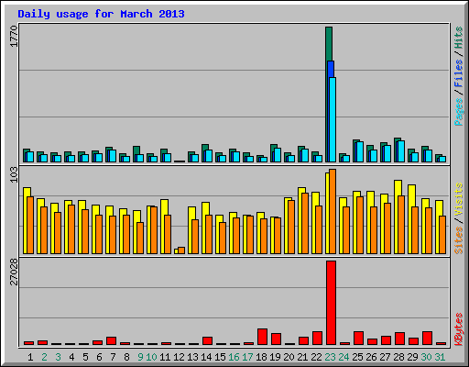This screenshot has height=367, width=469.
Task: Click the KBytes legend label
Action: tap(459, 329)
